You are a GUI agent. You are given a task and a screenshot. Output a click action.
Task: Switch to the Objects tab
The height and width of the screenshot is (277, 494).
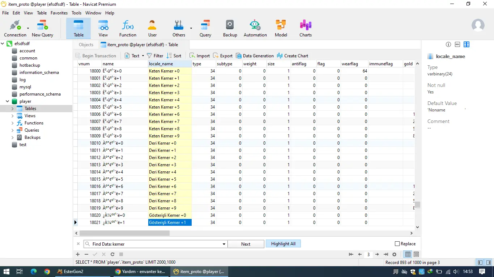point(86,45)
